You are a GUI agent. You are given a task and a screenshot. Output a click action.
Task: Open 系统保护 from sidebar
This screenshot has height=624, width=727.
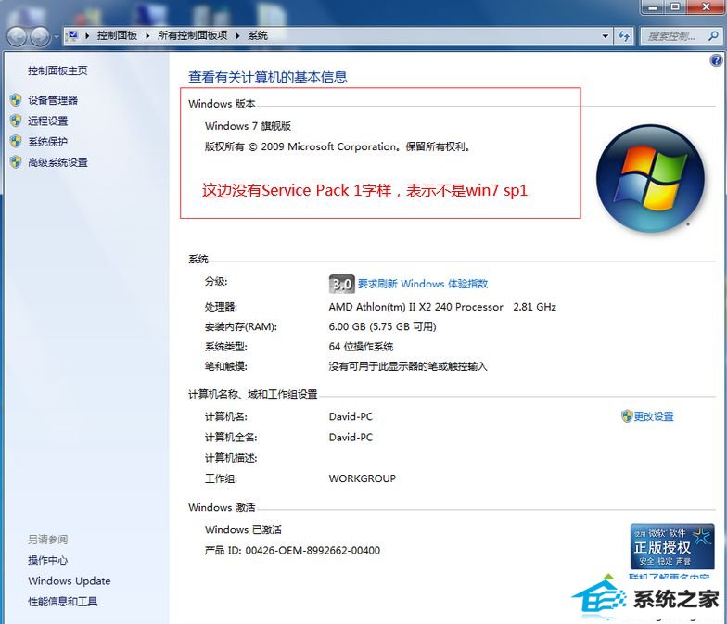tap(48, 141)
